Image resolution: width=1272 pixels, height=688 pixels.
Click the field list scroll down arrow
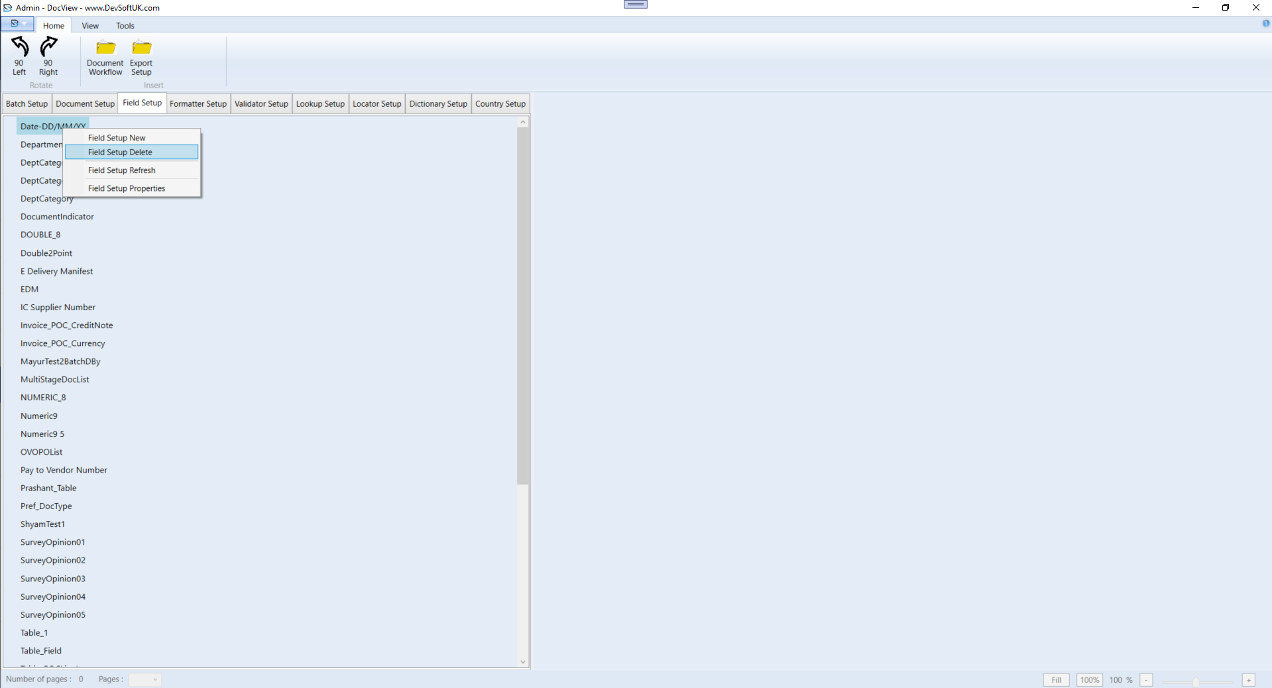(523, 661)
